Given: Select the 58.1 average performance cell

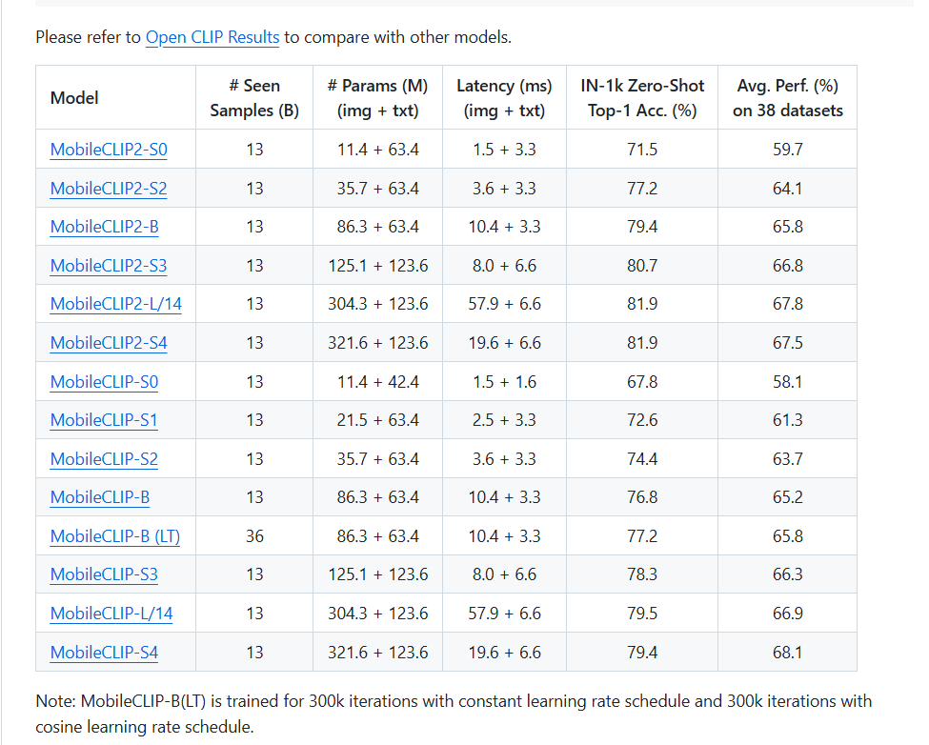Looking at the screenshot, I should pyautogui.click(x=787, y=382).
